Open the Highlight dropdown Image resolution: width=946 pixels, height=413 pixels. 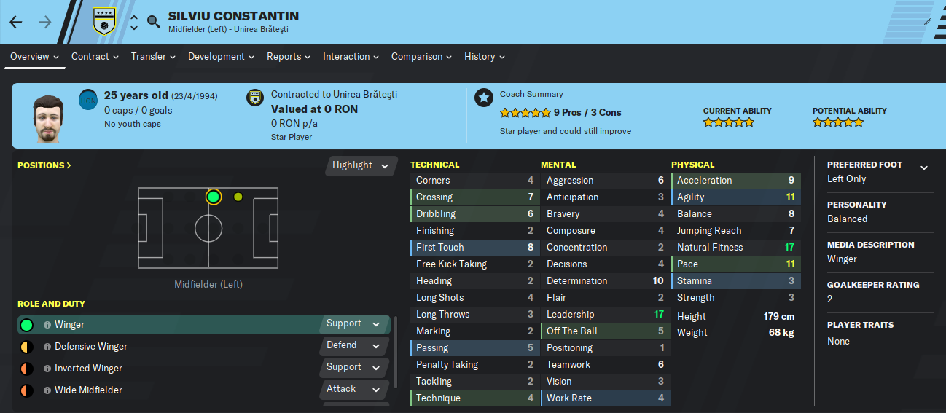[361, 165]
